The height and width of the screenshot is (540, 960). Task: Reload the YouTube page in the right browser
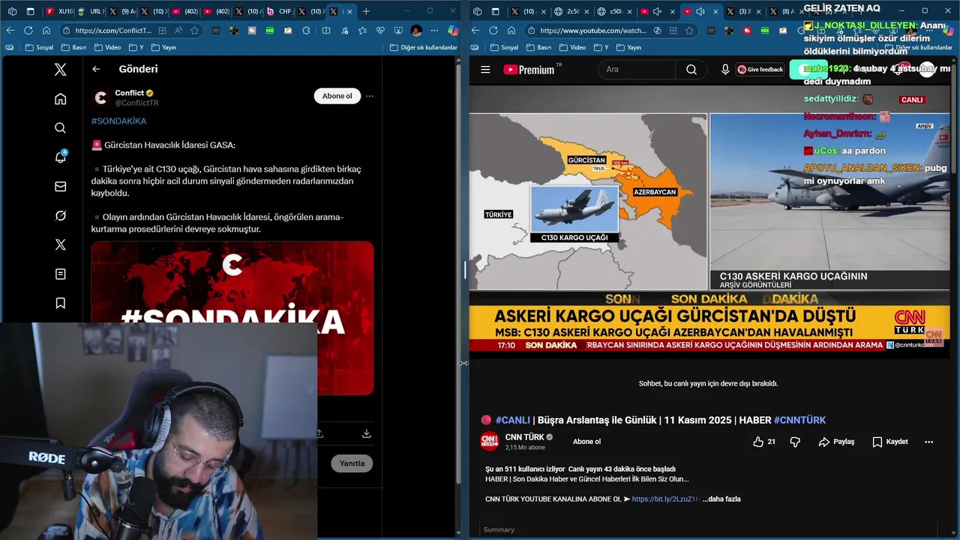click(x=493, y=31)
